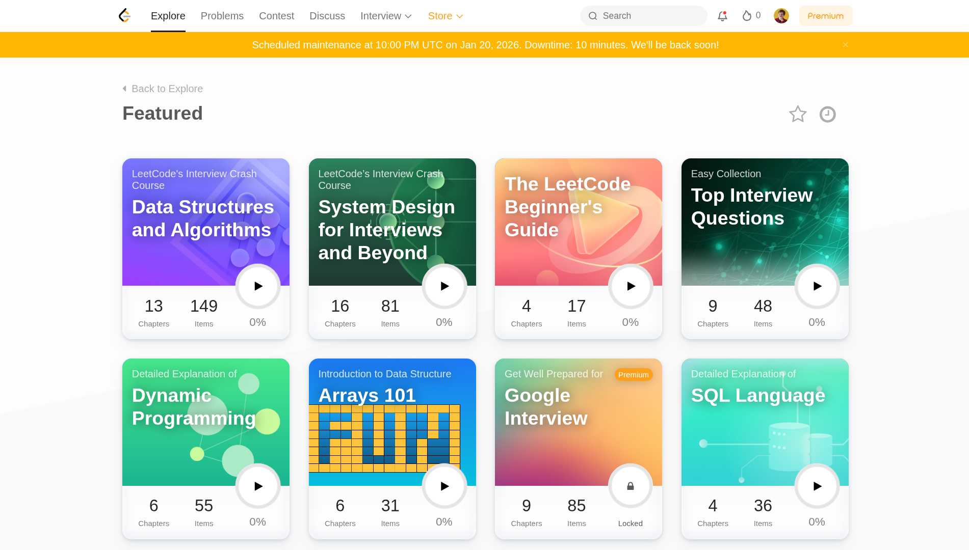This screenshot has height=550, width=969.
Task: Click the streak flame icon
Action: click(x=747, y=16)
